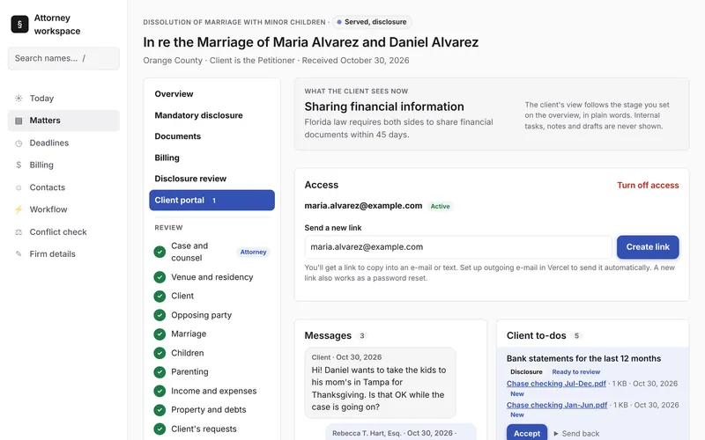
Task: Click the Client to-dos count badge 5
Action: tap(576, 336)
